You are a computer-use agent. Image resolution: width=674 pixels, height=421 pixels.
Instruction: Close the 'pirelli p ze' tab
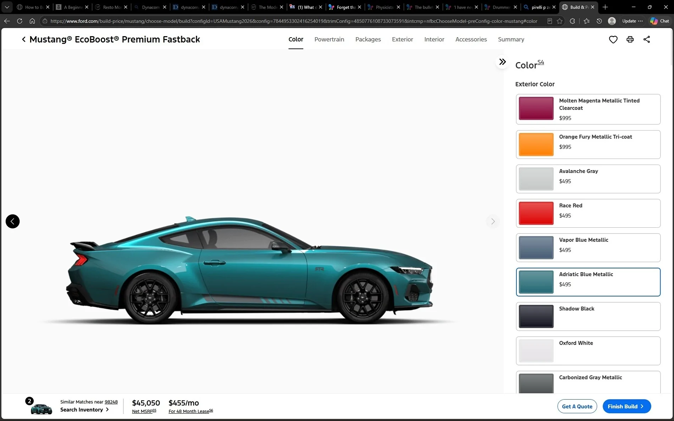(554, 7)
